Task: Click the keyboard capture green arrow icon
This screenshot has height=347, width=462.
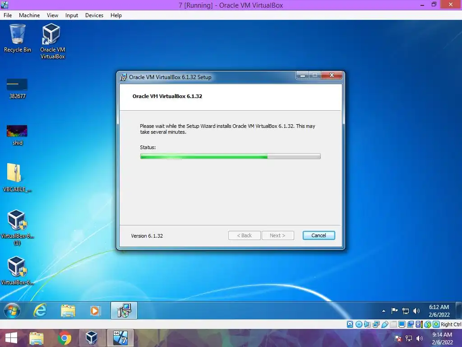Action: click(x=436, y=324)
